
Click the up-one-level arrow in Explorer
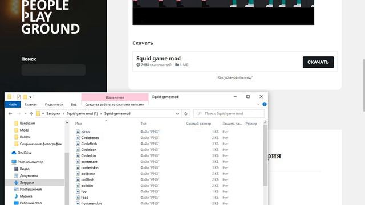pos(31,114)
